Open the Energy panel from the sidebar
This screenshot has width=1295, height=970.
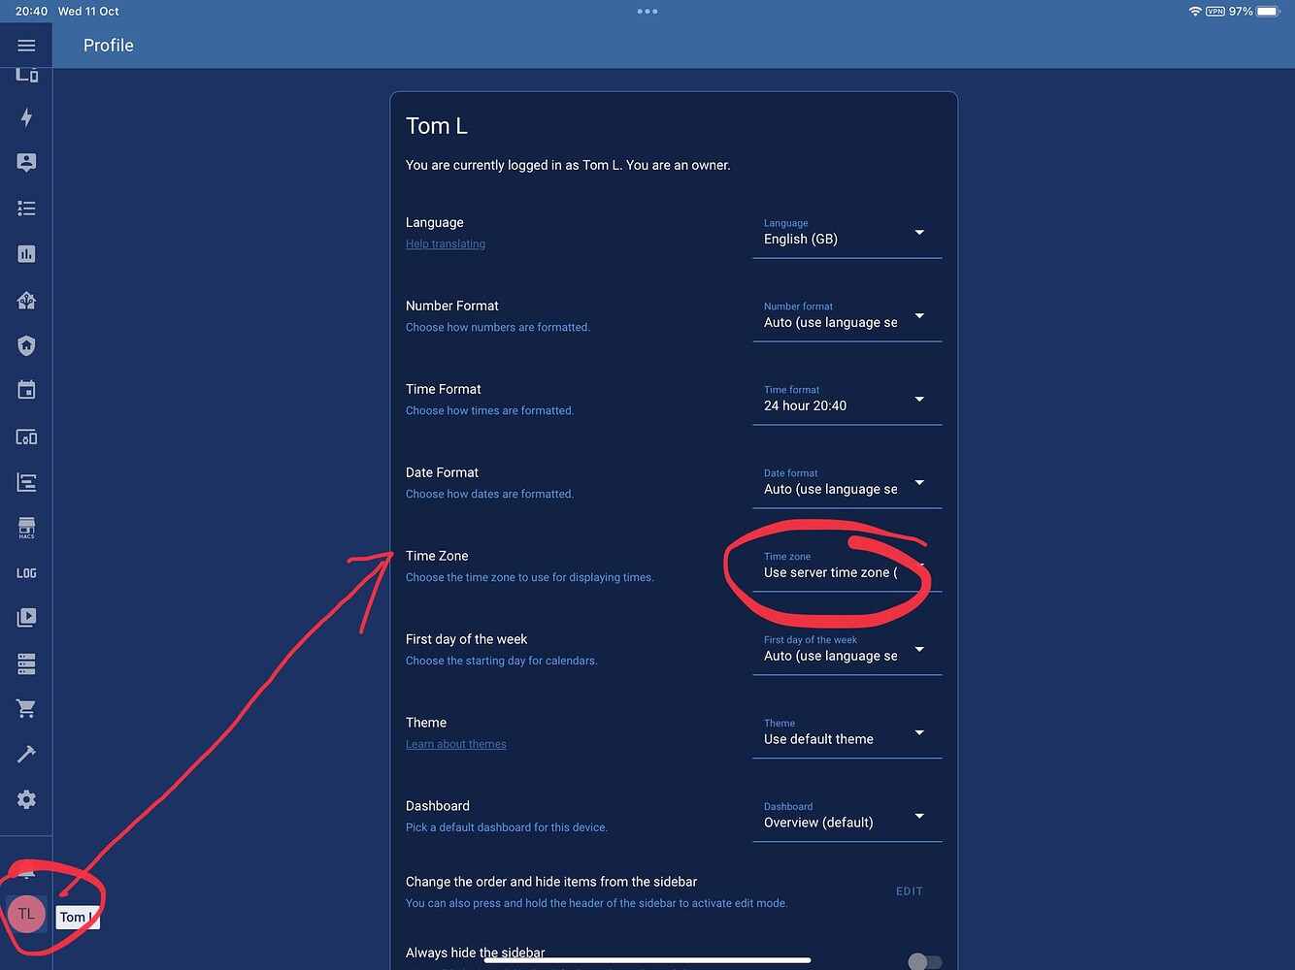(x=26, y=117)
